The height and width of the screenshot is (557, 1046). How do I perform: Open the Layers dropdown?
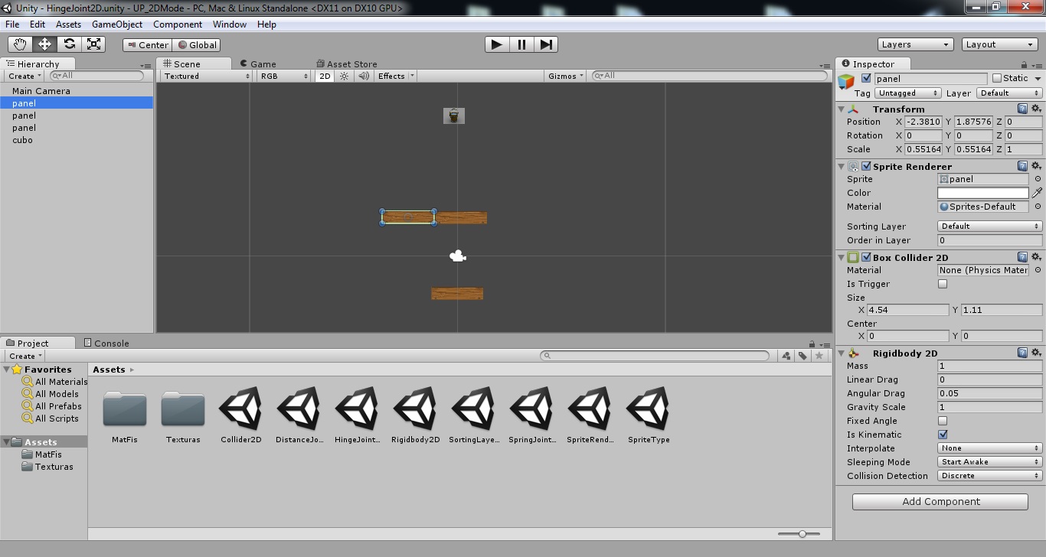point(915,44)
